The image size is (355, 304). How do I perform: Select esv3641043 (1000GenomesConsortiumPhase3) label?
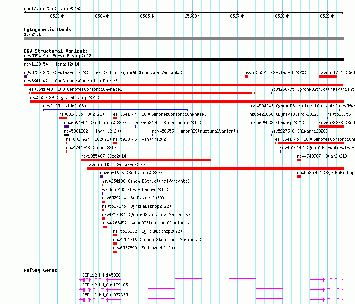point(77,89)
